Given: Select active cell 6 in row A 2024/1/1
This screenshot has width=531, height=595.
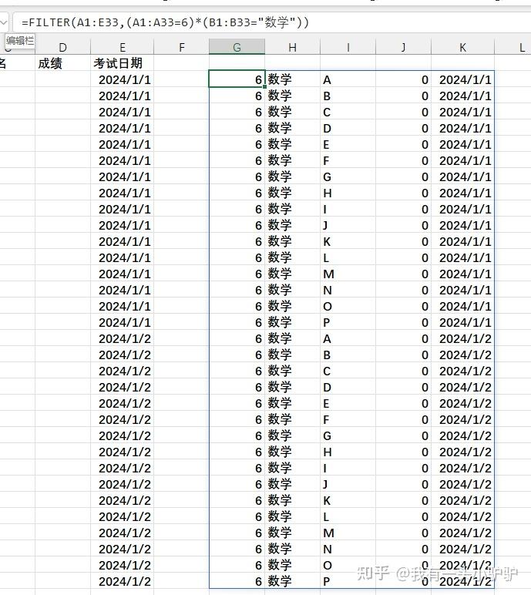Looking at the screenshot, I should pos(237,79).
